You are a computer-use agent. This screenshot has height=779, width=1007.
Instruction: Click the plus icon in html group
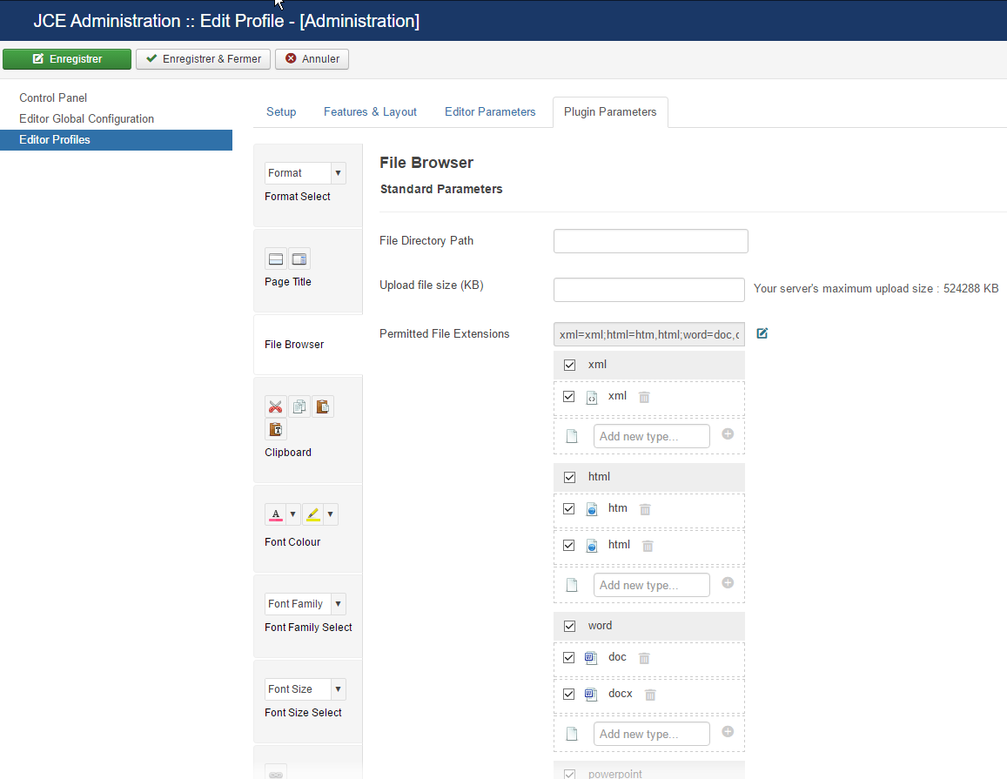pos(728,582)
